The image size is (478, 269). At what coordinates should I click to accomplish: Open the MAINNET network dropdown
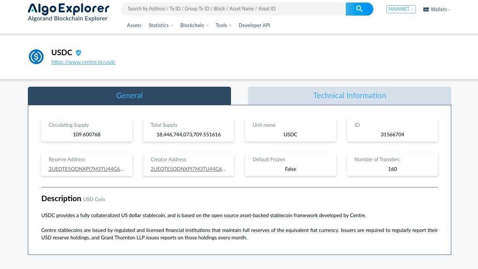[401, 9]
